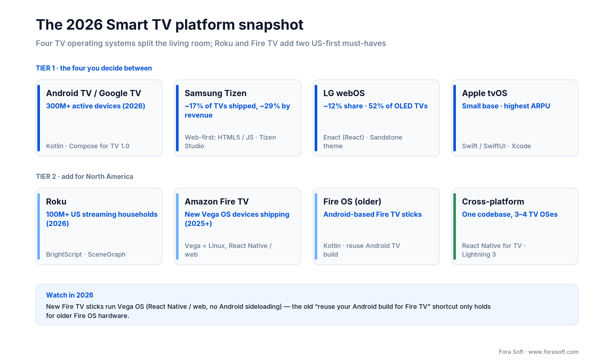Click 'Vega = Linux, React Native / web'
614x364 pixels.
[x=228, y=250]
